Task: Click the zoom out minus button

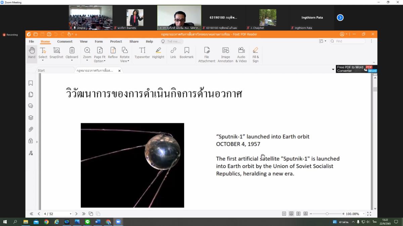Action: coord(311,214)
